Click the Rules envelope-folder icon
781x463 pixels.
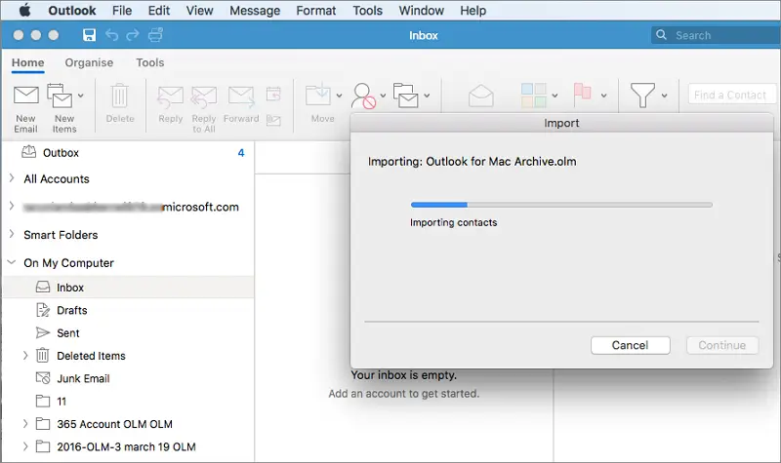click(405, 95)
